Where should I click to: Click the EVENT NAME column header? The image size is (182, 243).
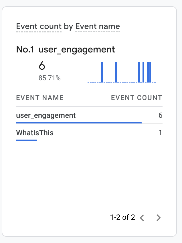(40, 98)
